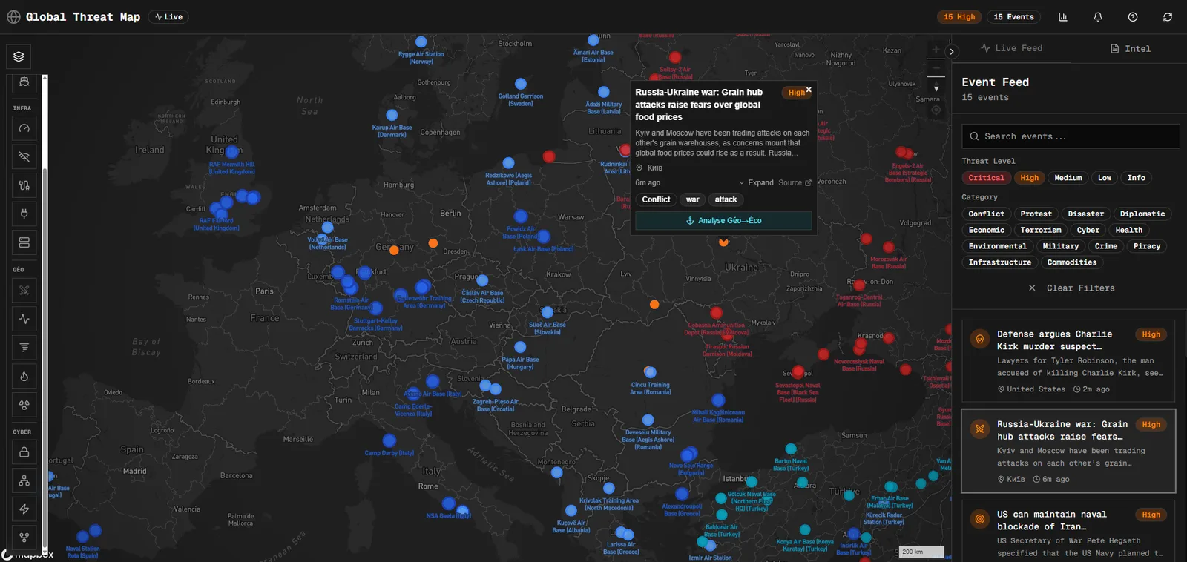
Task: Toggle the Health category filter
Action: pyautogui.click(x=1128, y=231)
